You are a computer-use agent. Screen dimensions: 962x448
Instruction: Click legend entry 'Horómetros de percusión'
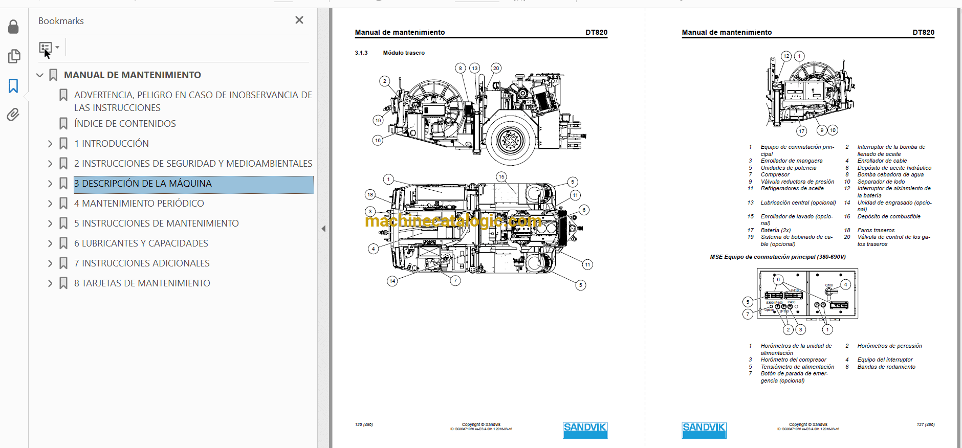[890, 346]
